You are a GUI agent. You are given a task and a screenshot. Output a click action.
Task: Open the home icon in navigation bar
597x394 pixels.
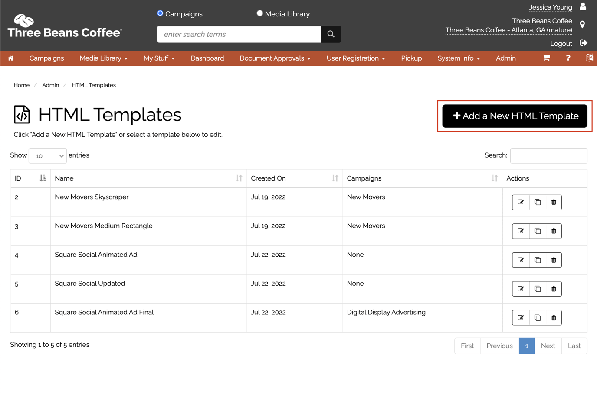(10, 58)
